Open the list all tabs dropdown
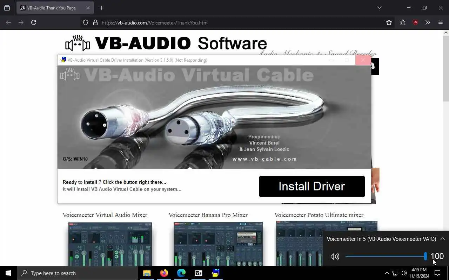Viewport: 449px width, 280px height. (x=379, y=8)
